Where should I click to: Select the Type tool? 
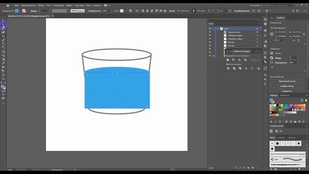pos(3,44)
